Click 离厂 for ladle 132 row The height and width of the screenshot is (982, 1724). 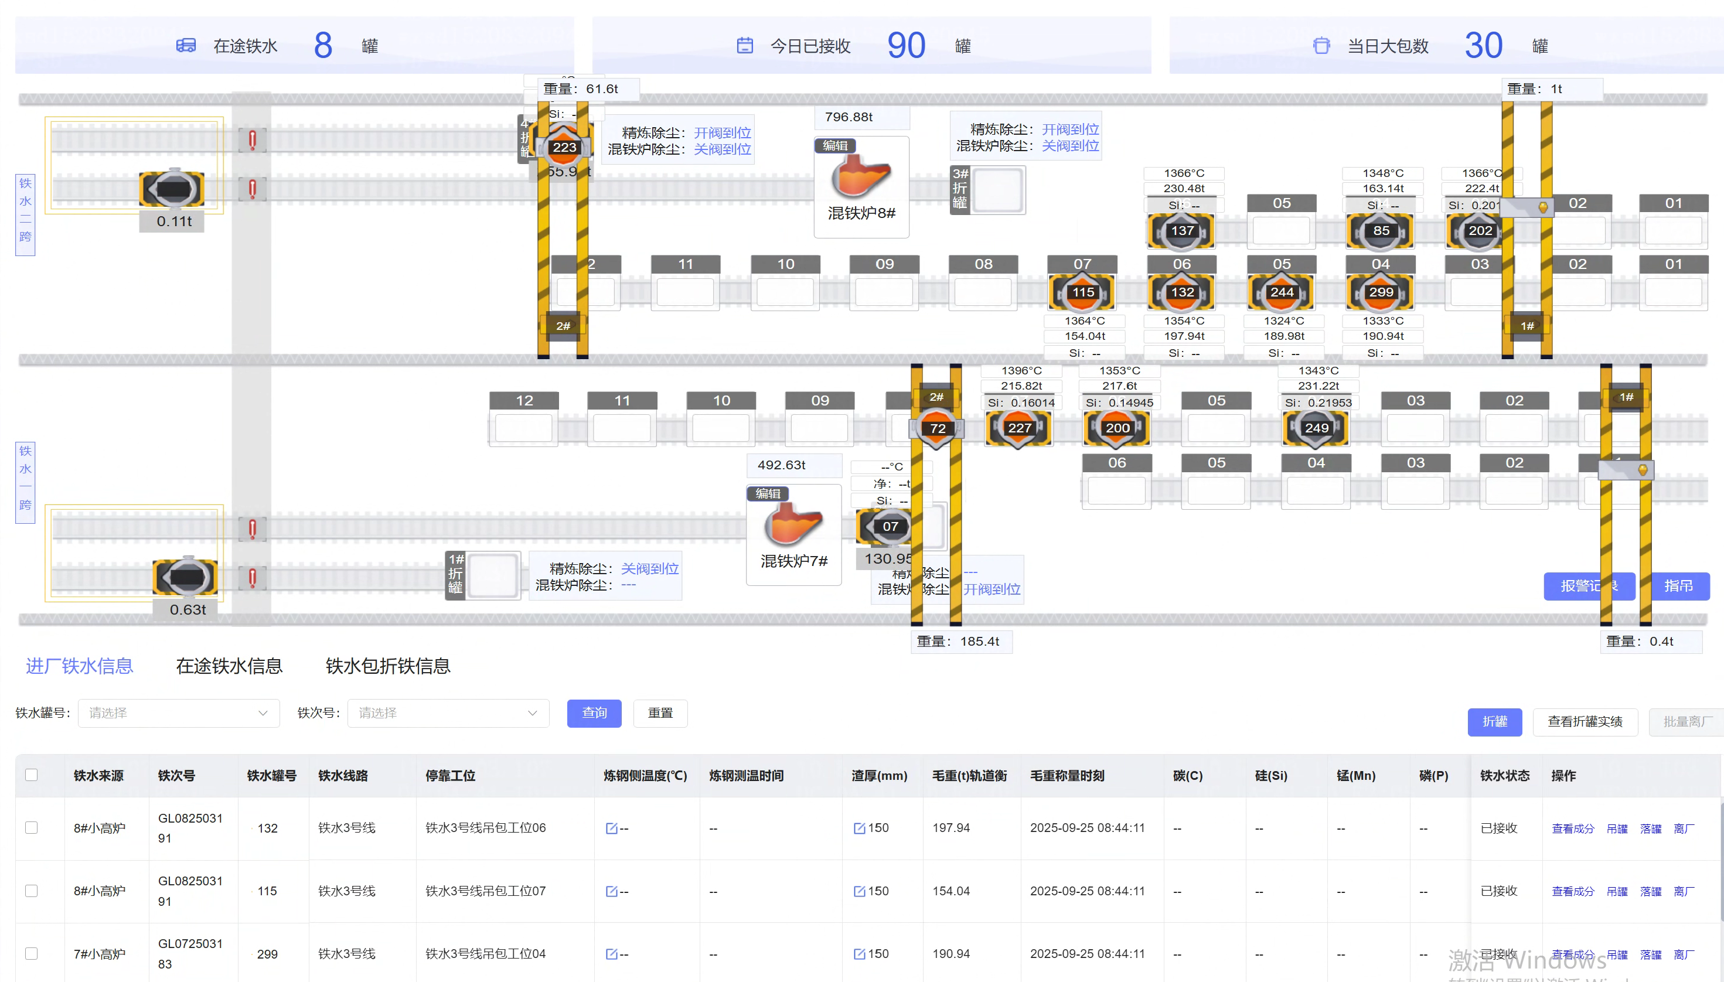[x=1684, y=828]
